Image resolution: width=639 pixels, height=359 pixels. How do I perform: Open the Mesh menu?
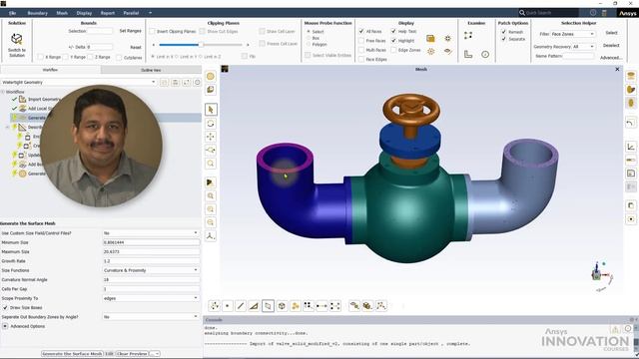[x=62, y=13]
